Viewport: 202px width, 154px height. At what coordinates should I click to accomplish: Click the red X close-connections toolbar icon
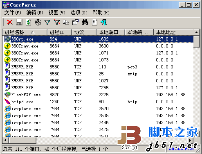click(10, 22)
